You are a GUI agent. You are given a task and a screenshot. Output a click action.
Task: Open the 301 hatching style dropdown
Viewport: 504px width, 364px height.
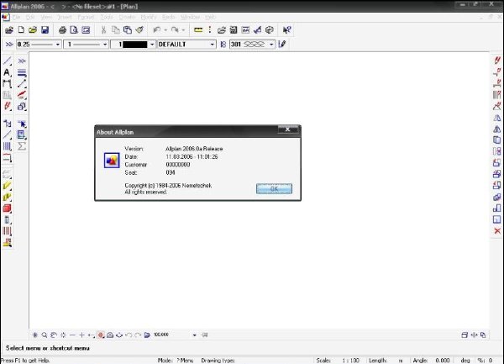271,45
